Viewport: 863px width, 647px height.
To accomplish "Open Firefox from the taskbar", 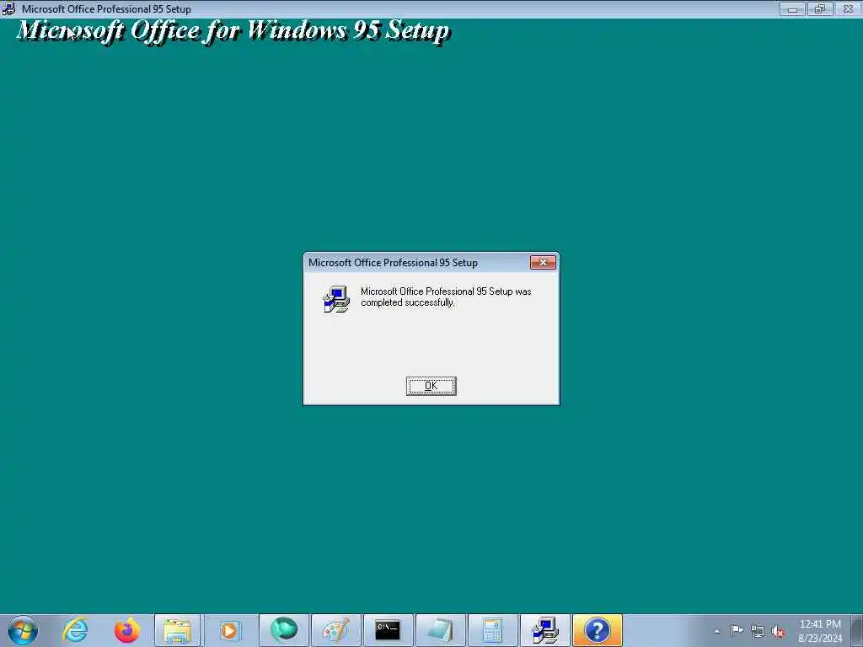I will point(126,630).
